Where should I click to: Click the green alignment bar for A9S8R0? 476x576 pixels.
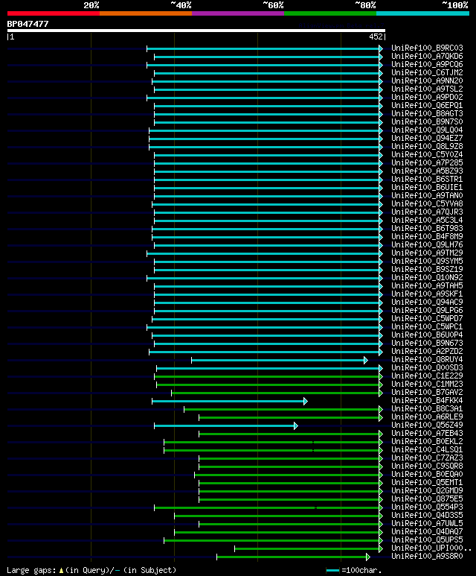tap(292, 557)
